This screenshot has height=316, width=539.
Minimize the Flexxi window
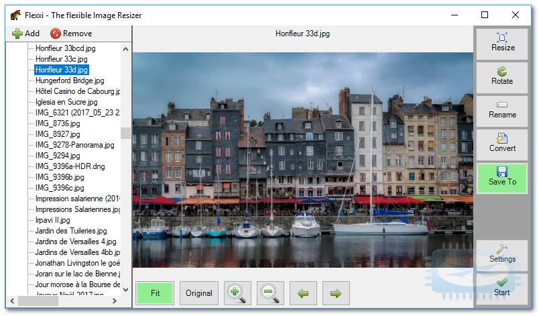click(455, 15)
